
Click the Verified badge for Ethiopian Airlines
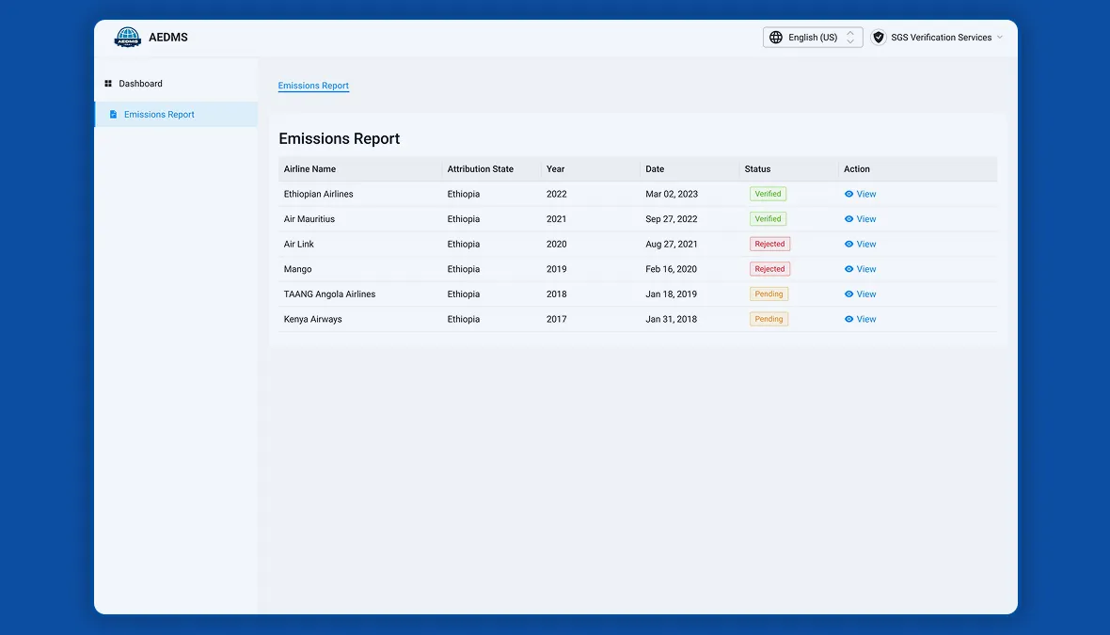(x=769, y=194)
